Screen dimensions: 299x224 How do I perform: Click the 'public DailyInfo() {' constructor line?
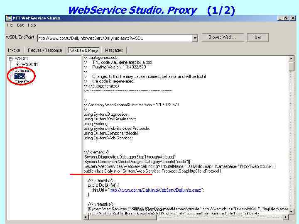tap(103, 185)
